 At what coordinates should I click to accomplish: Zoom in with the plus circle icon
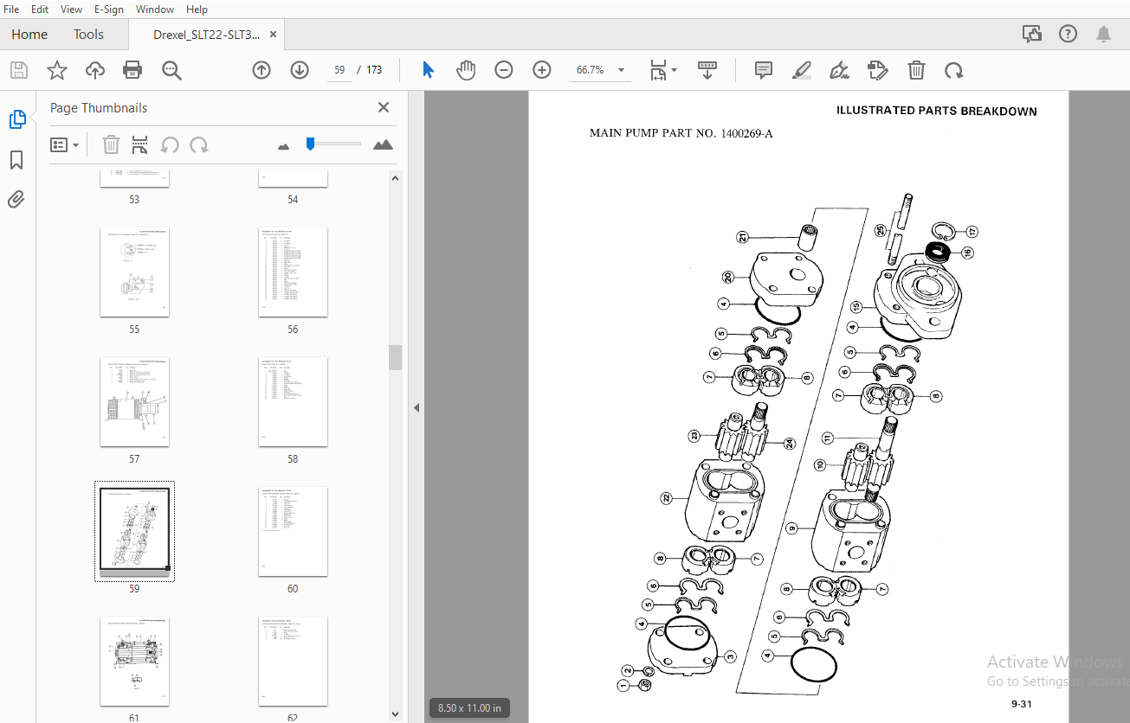coord(542,70)
